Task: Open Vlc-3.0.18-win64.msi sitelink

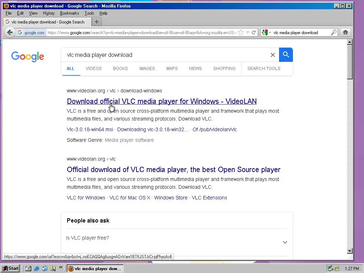Action: (x=90, y=129)
